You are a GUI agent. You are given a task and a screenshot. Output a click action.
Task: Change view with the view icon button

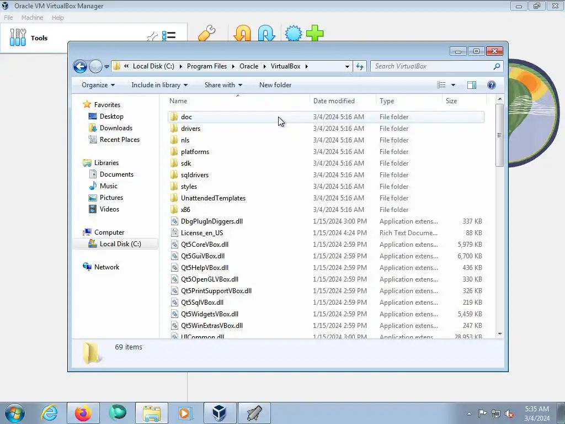click(441, 85)
